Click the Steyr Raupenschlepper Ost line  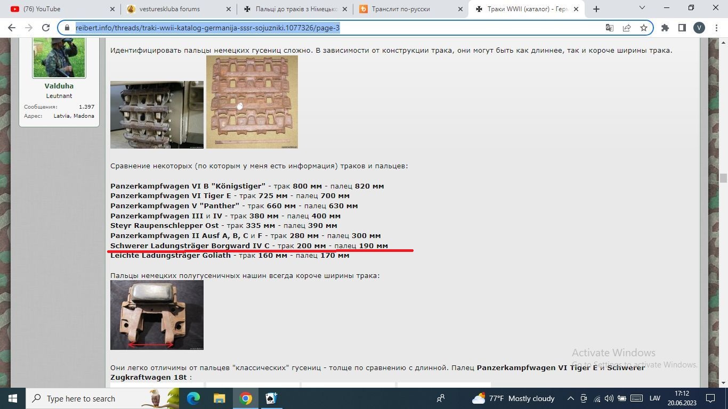pos(224,225)
